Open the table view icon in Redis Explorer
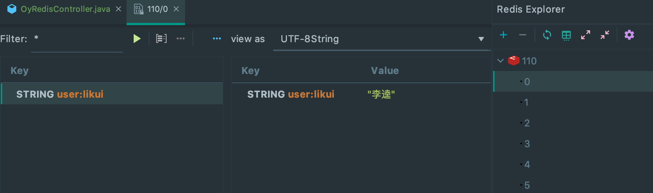Image resolution: width=653 pixels, height=193 pixels. pos(566,35)
